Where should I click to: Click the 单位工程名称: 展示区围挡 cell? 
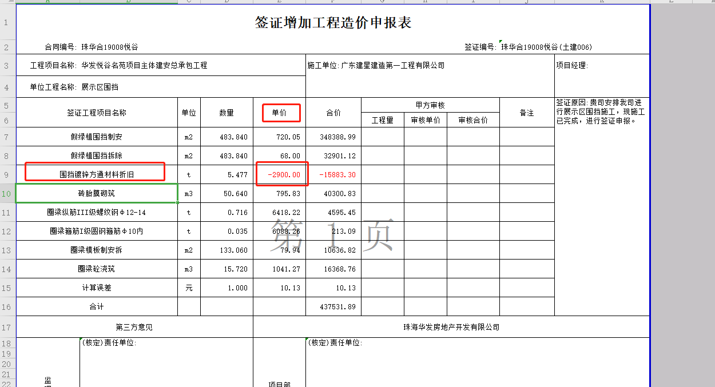(x=161, y=87)
